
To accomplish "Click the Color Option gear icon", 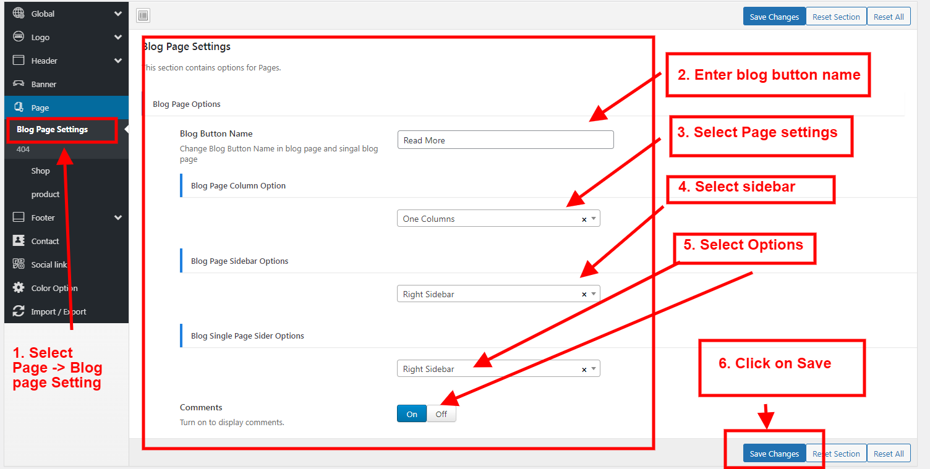I will click(19, 288).
